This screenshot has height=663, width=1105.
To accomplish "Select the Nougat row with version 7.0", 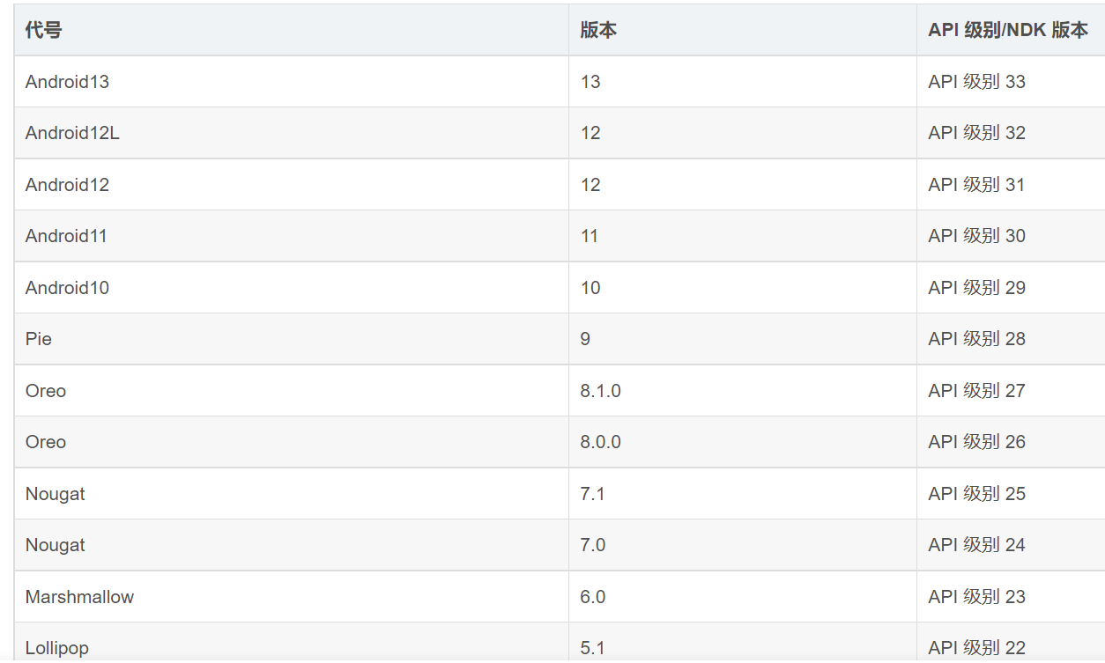I will 560,545.
